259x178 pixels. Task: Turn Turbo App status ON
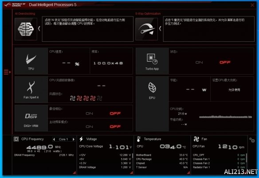coord(199,62)
